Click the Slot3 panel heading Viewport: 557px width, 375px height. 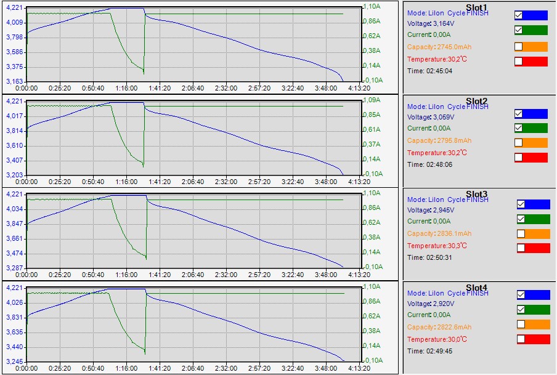coord(476,194)
